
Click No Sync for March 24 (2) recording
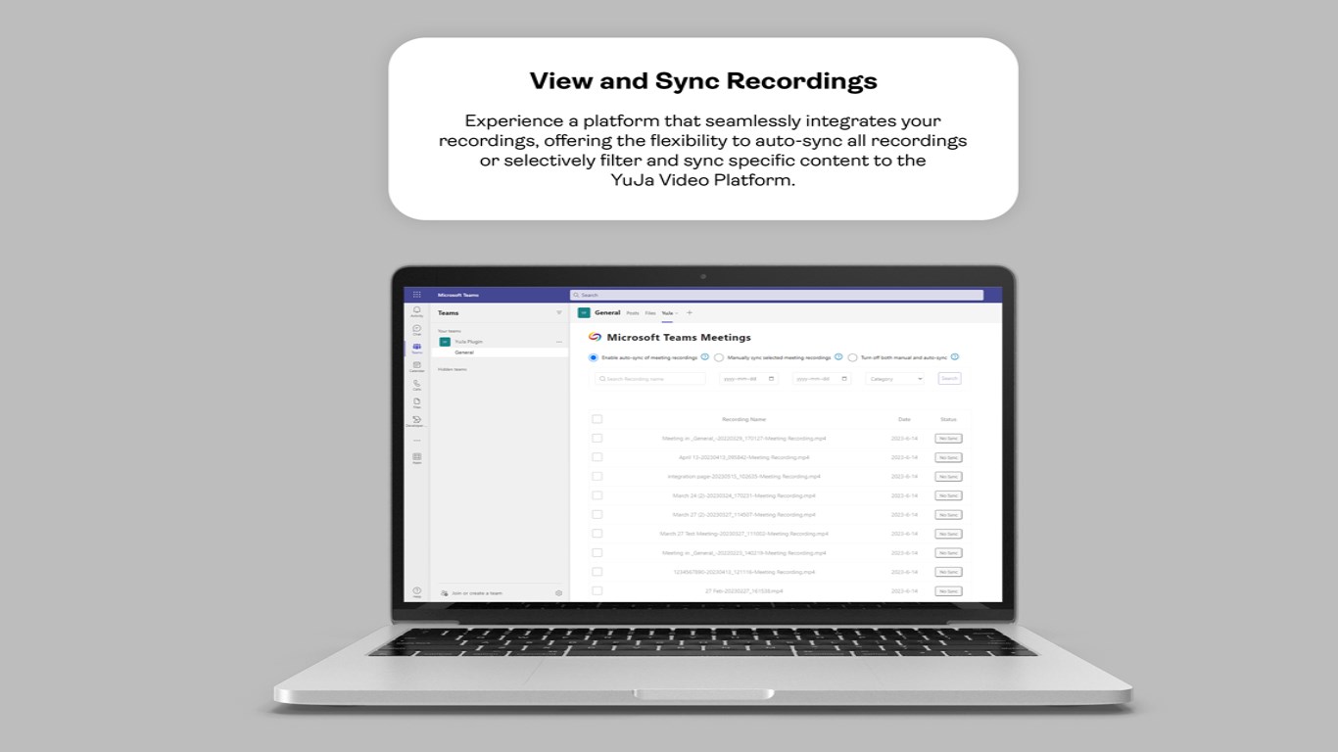click(948, 495)
